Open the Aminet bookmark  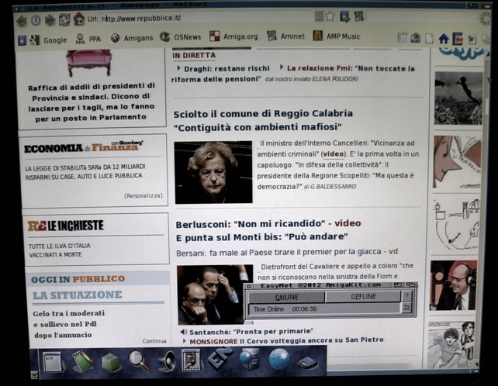point(285,36)
